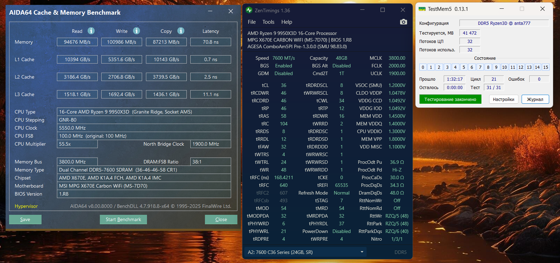Viewport: 560px width, 263px height.
Task: Click Memory Copy result 87213 MB/s
Action: click(166, 42)
